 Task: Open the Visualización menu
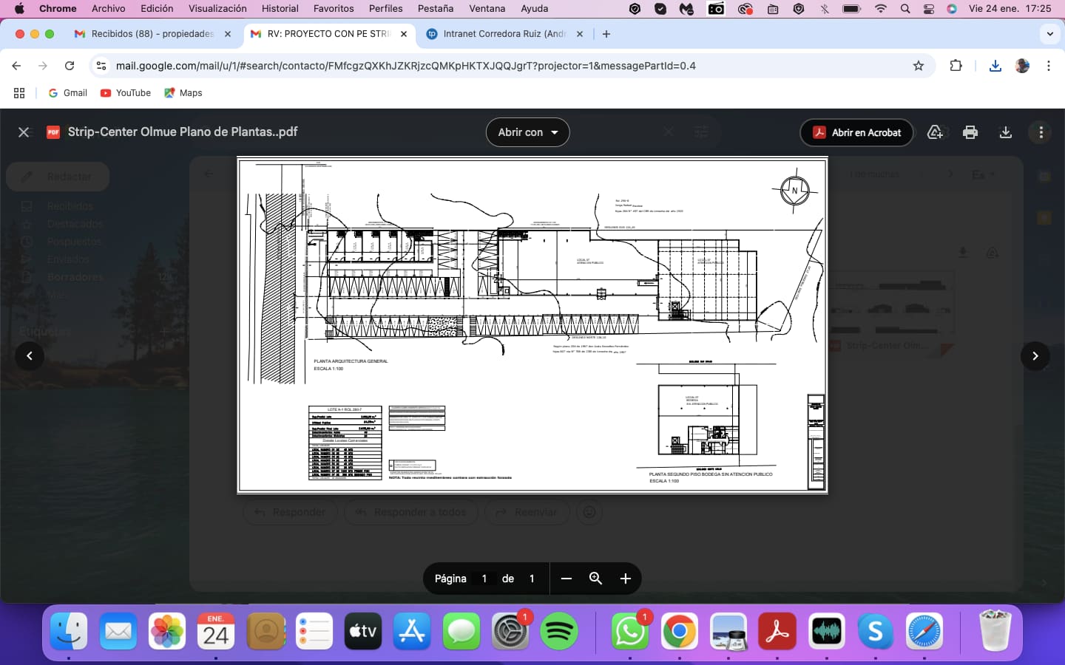217,9
